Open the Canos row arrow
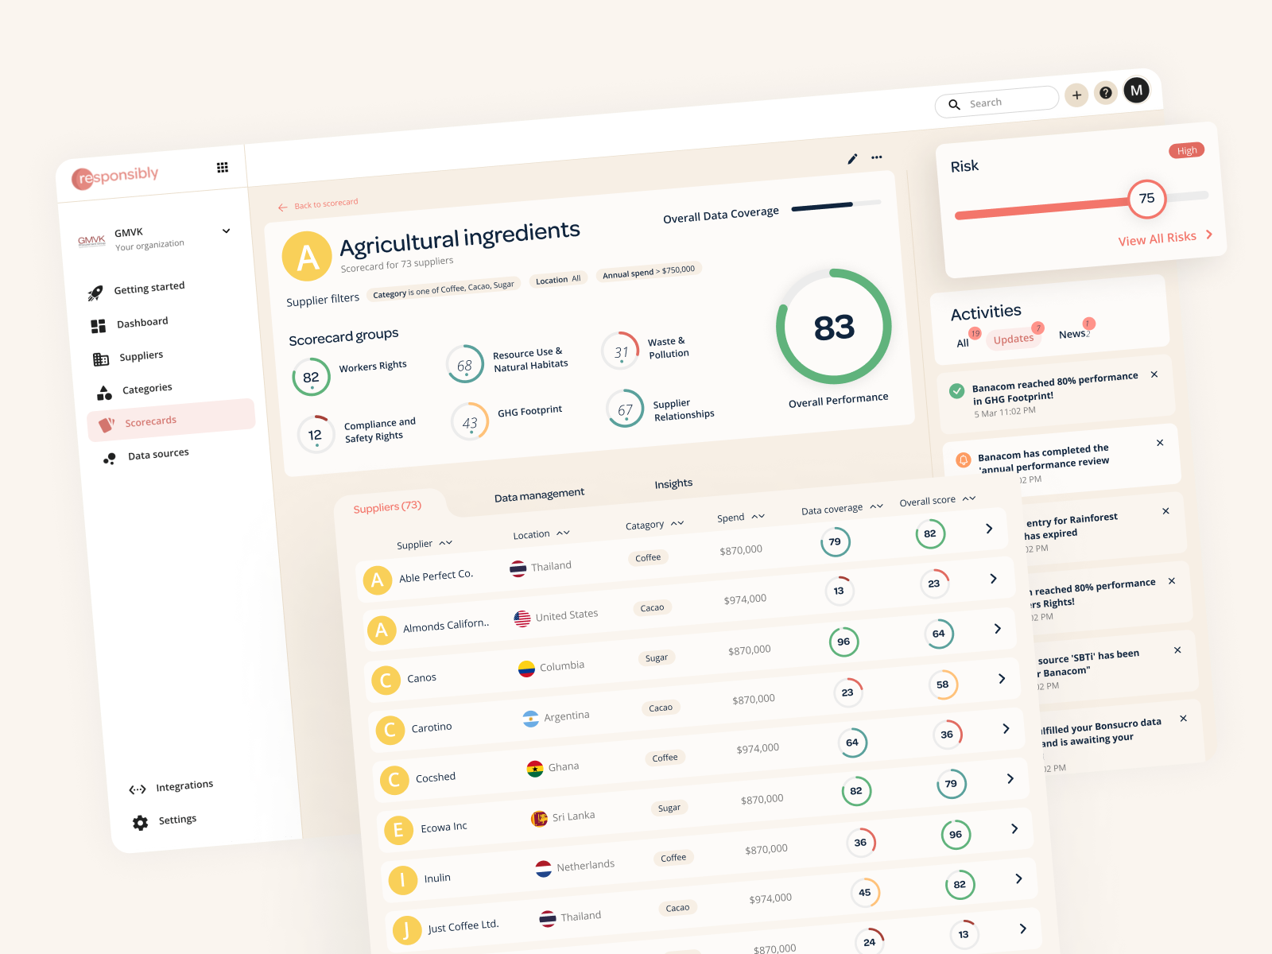This screenshot has height=954, width=1272. (x=998, y=629)
